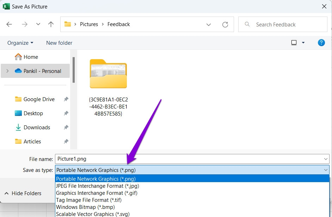Go forward with the right arrow
This screenshot has width=332, height=217.
coord(25,24)
